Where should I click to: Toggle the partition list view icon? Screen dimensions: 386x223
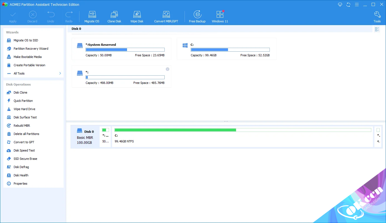(x=377, y=29)
